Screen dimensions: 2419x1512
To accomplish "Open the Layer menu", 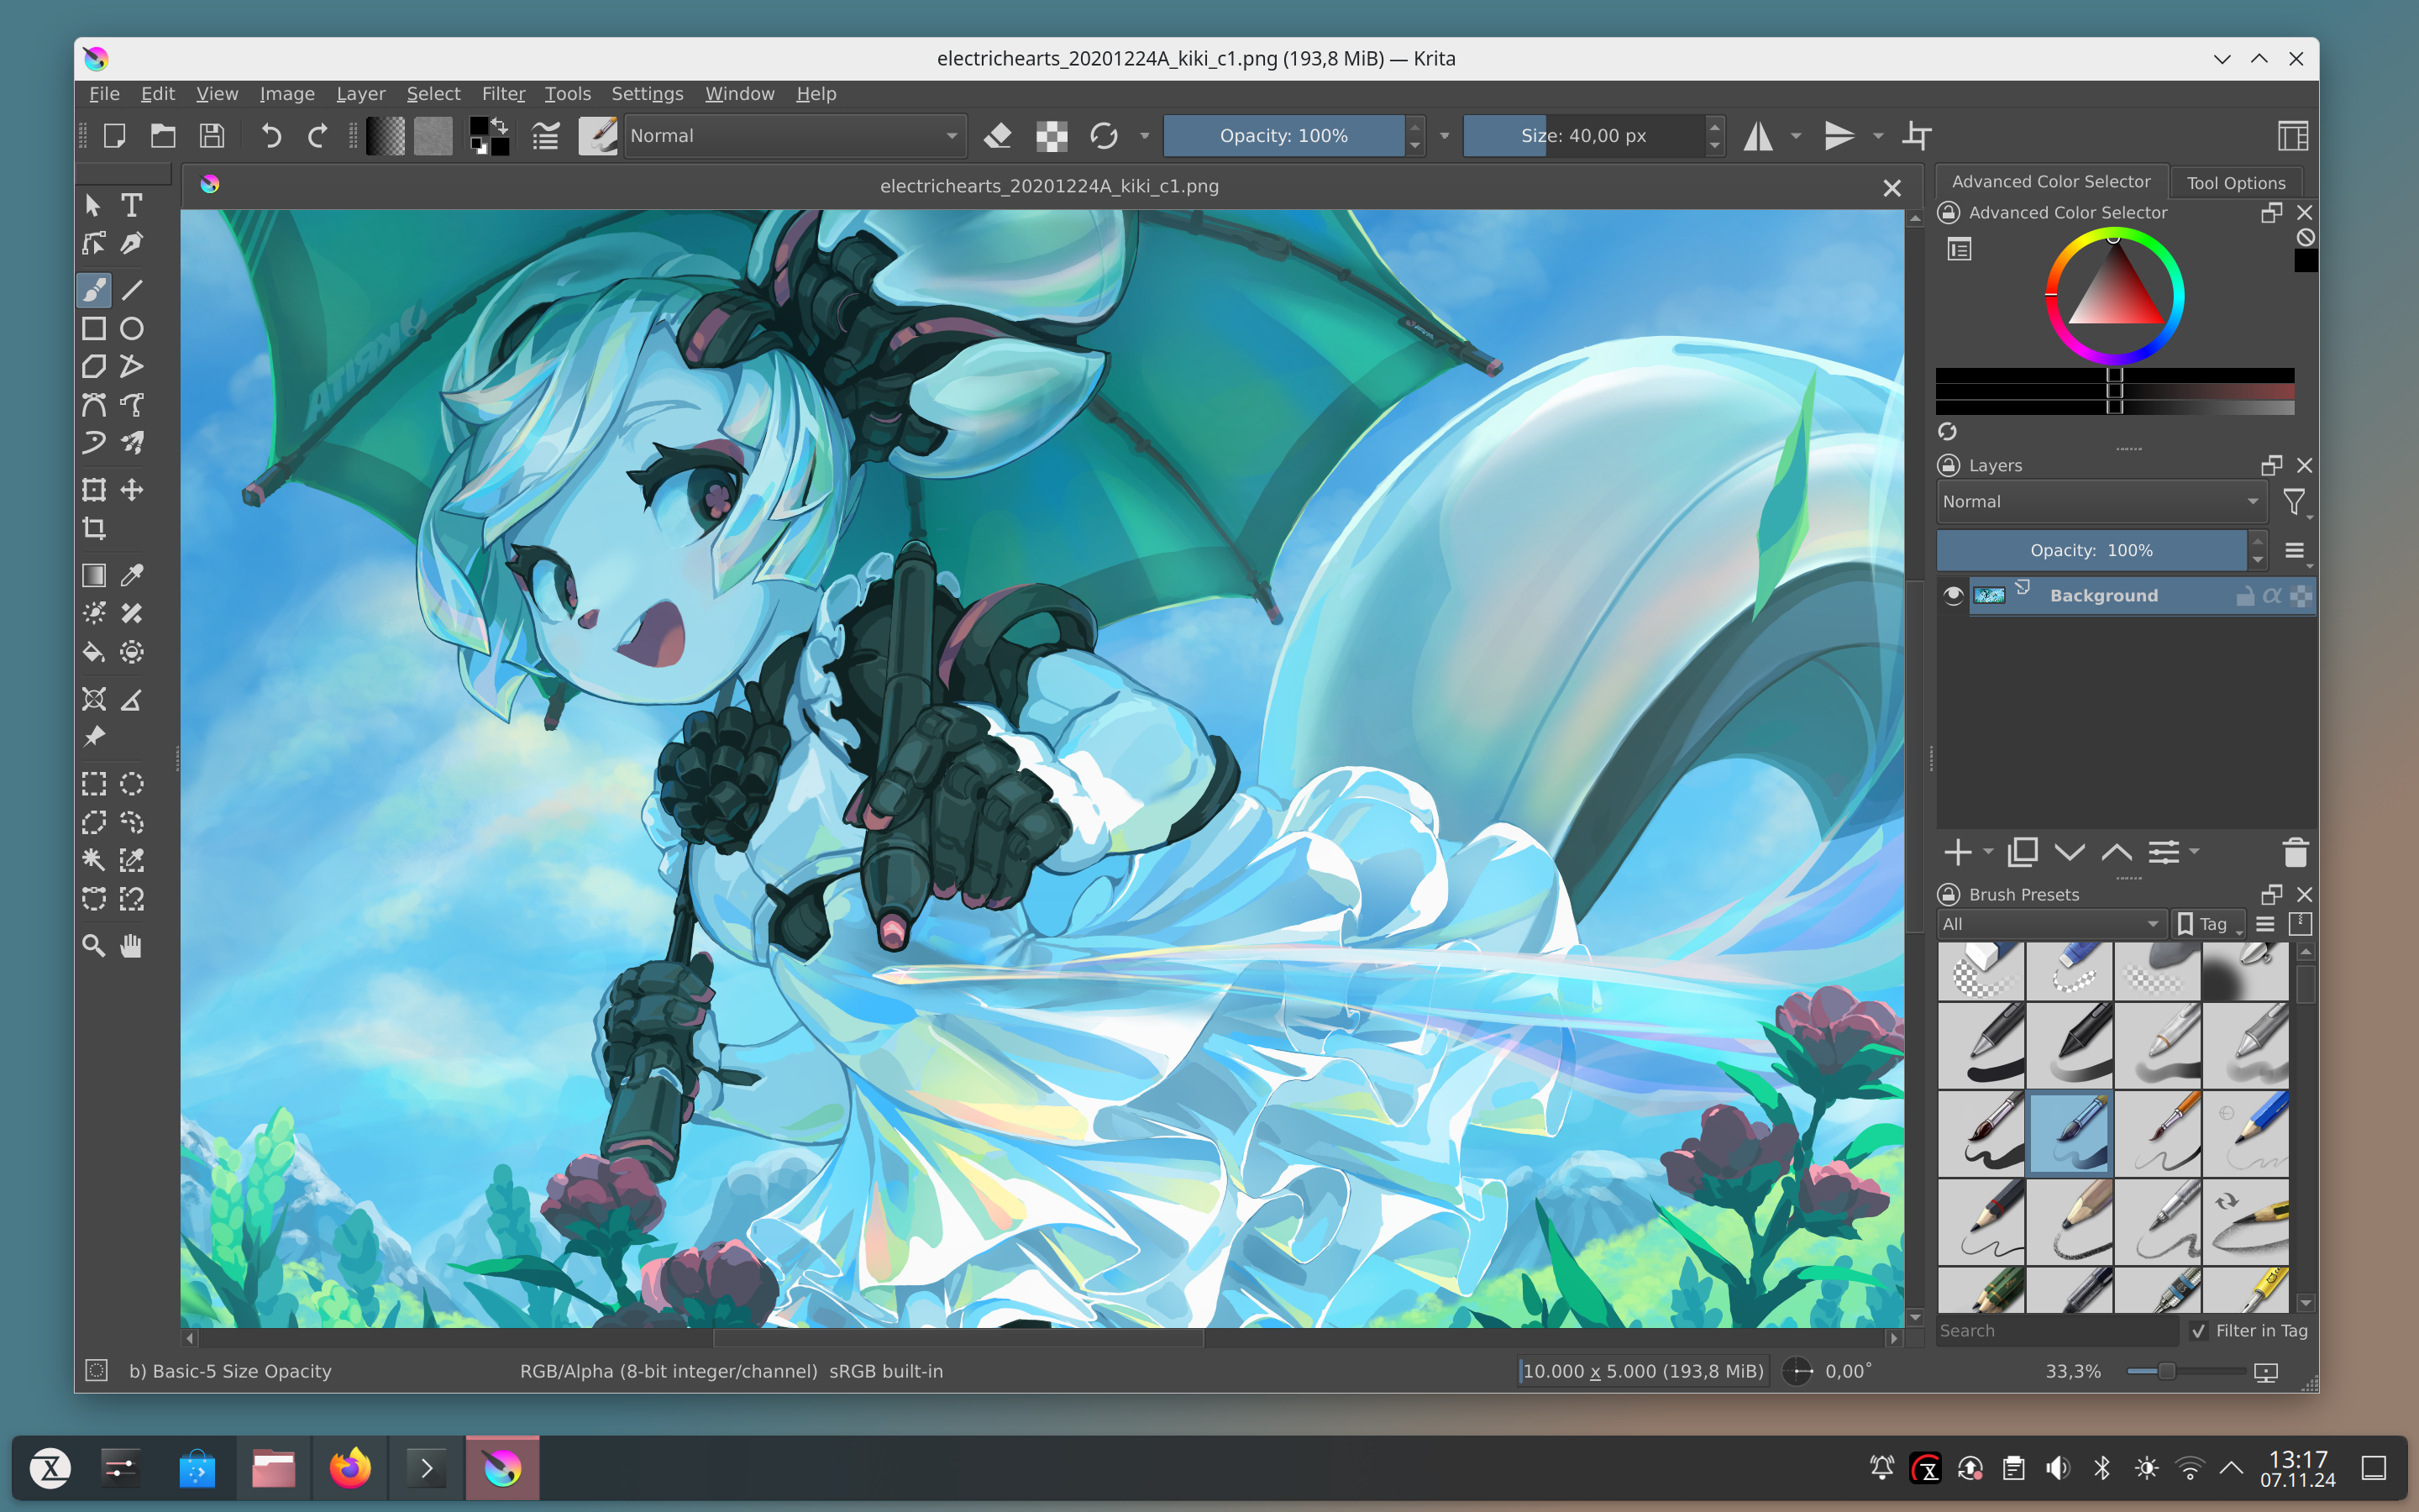I will coord(361,94).
